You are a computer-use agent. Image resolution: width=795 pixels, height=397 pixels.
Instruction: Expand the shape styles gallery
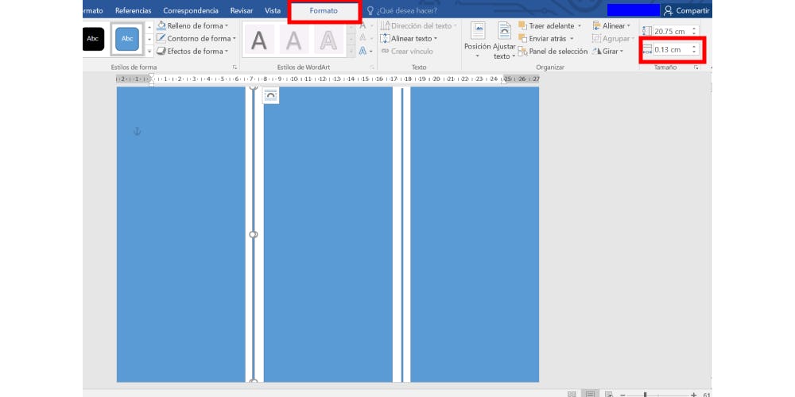[149, 51]
